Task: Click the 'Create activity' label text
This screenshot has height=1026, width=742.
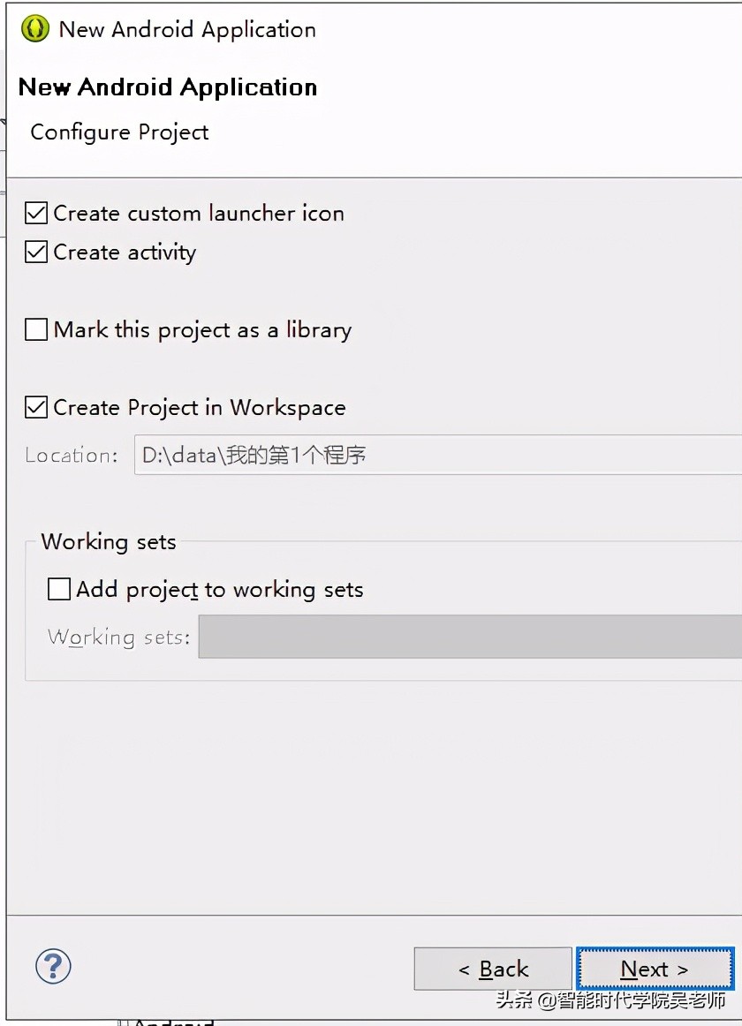Action: 125,253
